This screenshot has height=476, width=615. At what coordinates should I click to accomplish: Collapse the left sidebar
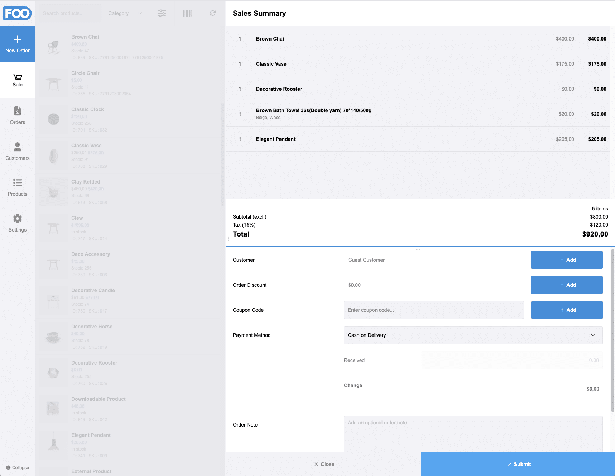click(x=18, y=467)
